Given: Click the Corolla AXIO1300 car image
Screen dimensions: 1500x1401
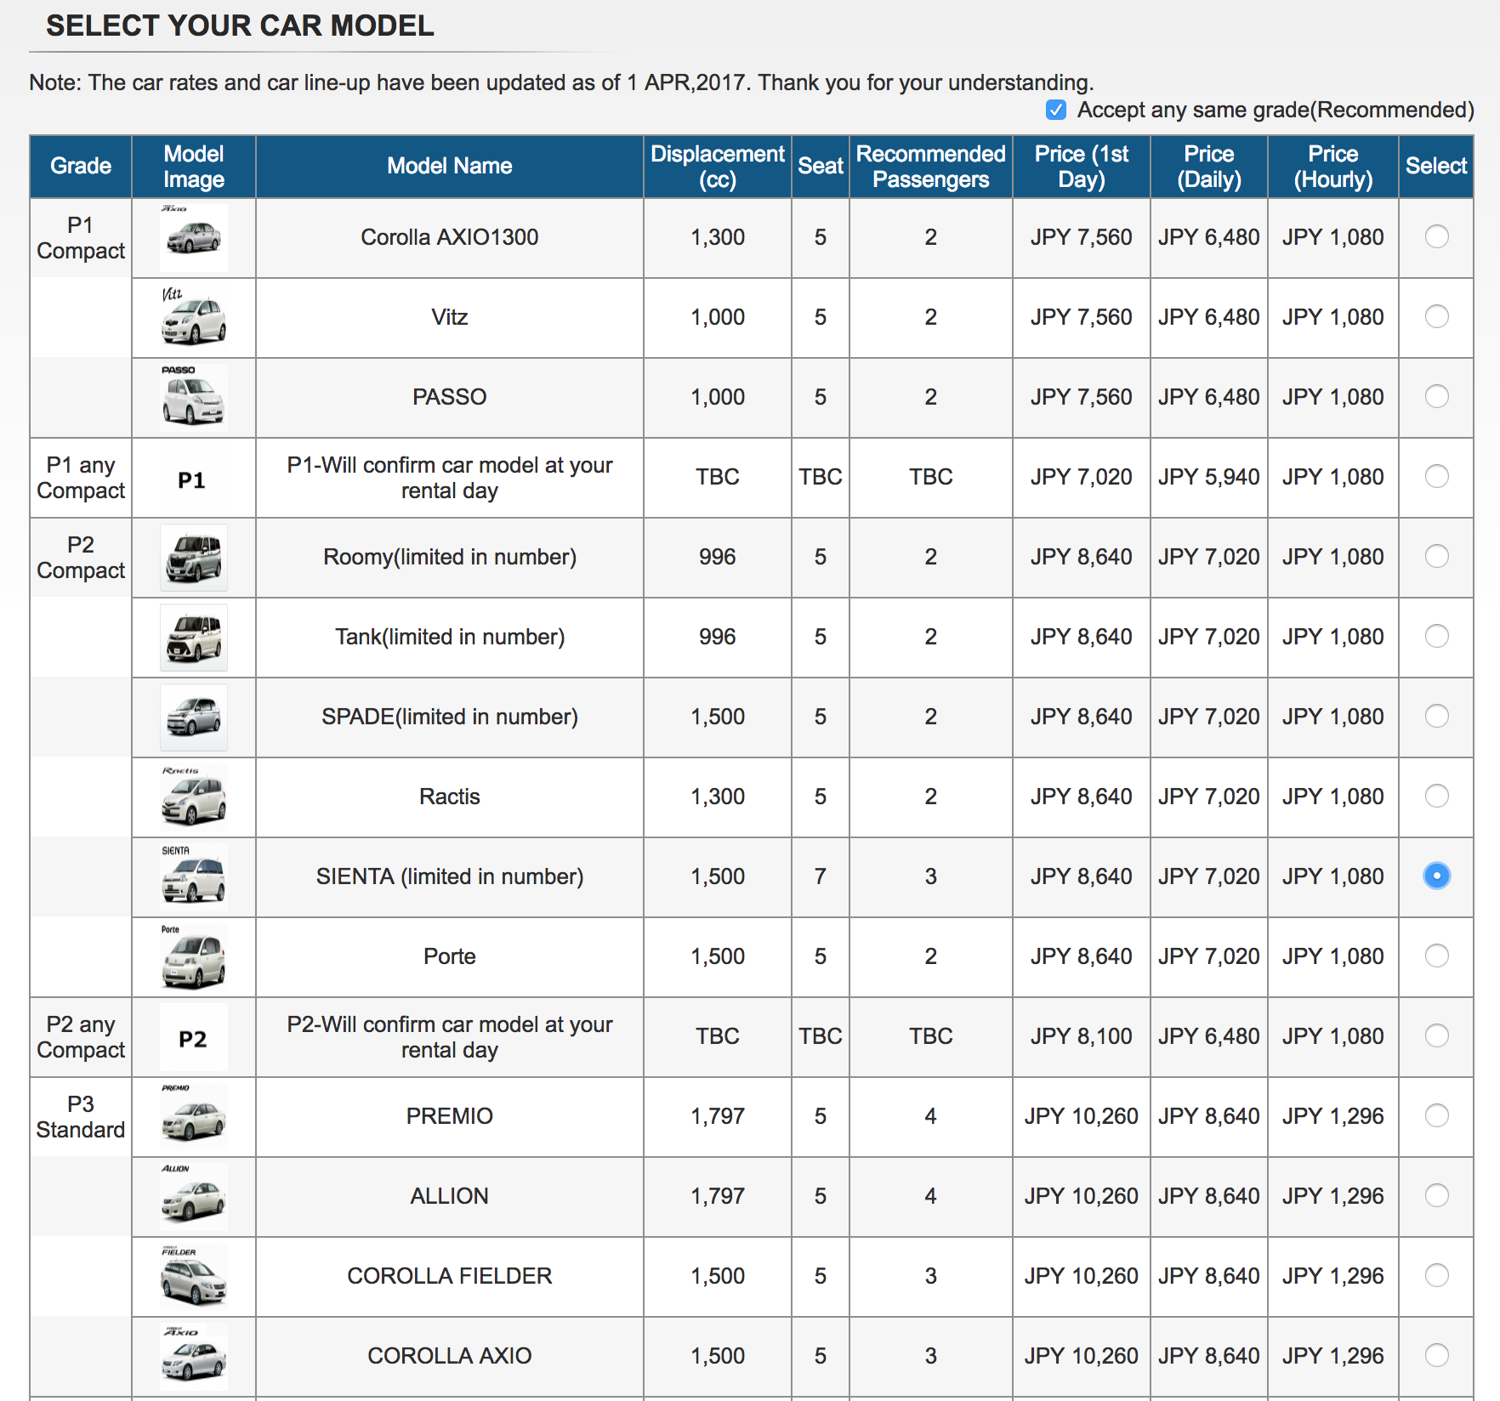Looking at the screenshot, I should tap(194, 237).
